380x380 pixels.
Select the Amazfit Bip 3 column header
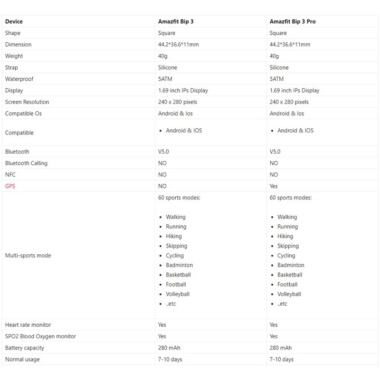[176, 22]
